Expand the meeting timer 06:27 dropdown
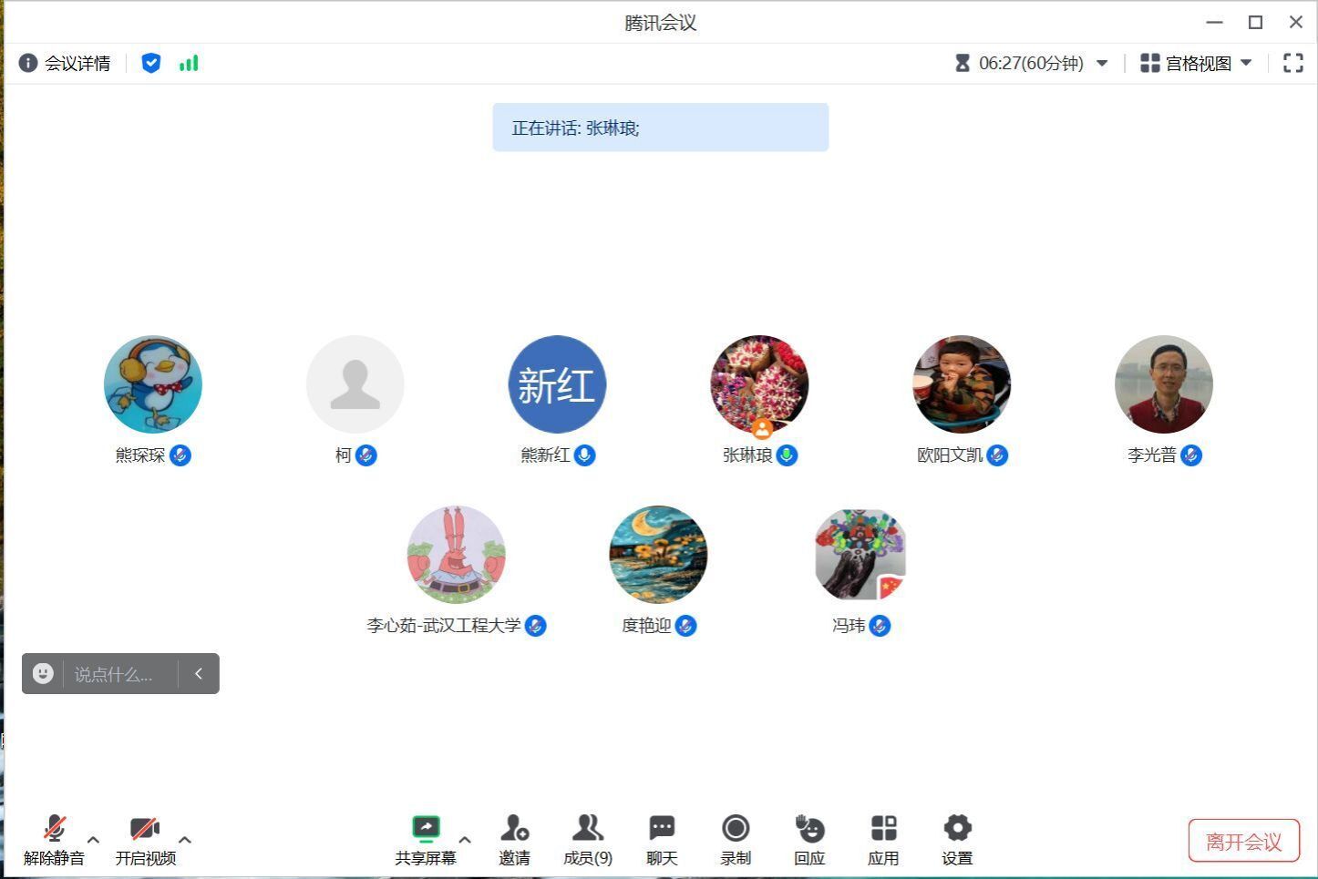Screen dimensions: 1318x879 coord(1102,63)
